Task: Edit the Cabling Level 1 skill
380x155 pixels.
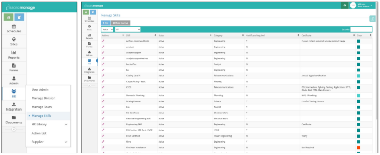Action: point(103,76)
